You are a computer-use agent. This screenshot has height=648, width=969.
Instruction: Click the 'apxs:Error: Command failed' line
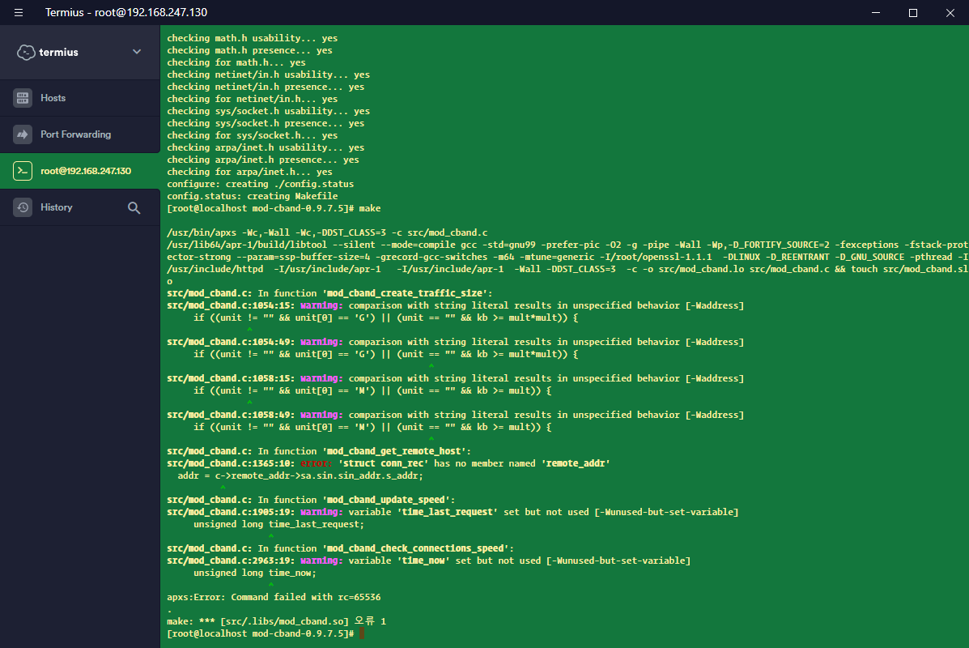[x=274, y=597]
